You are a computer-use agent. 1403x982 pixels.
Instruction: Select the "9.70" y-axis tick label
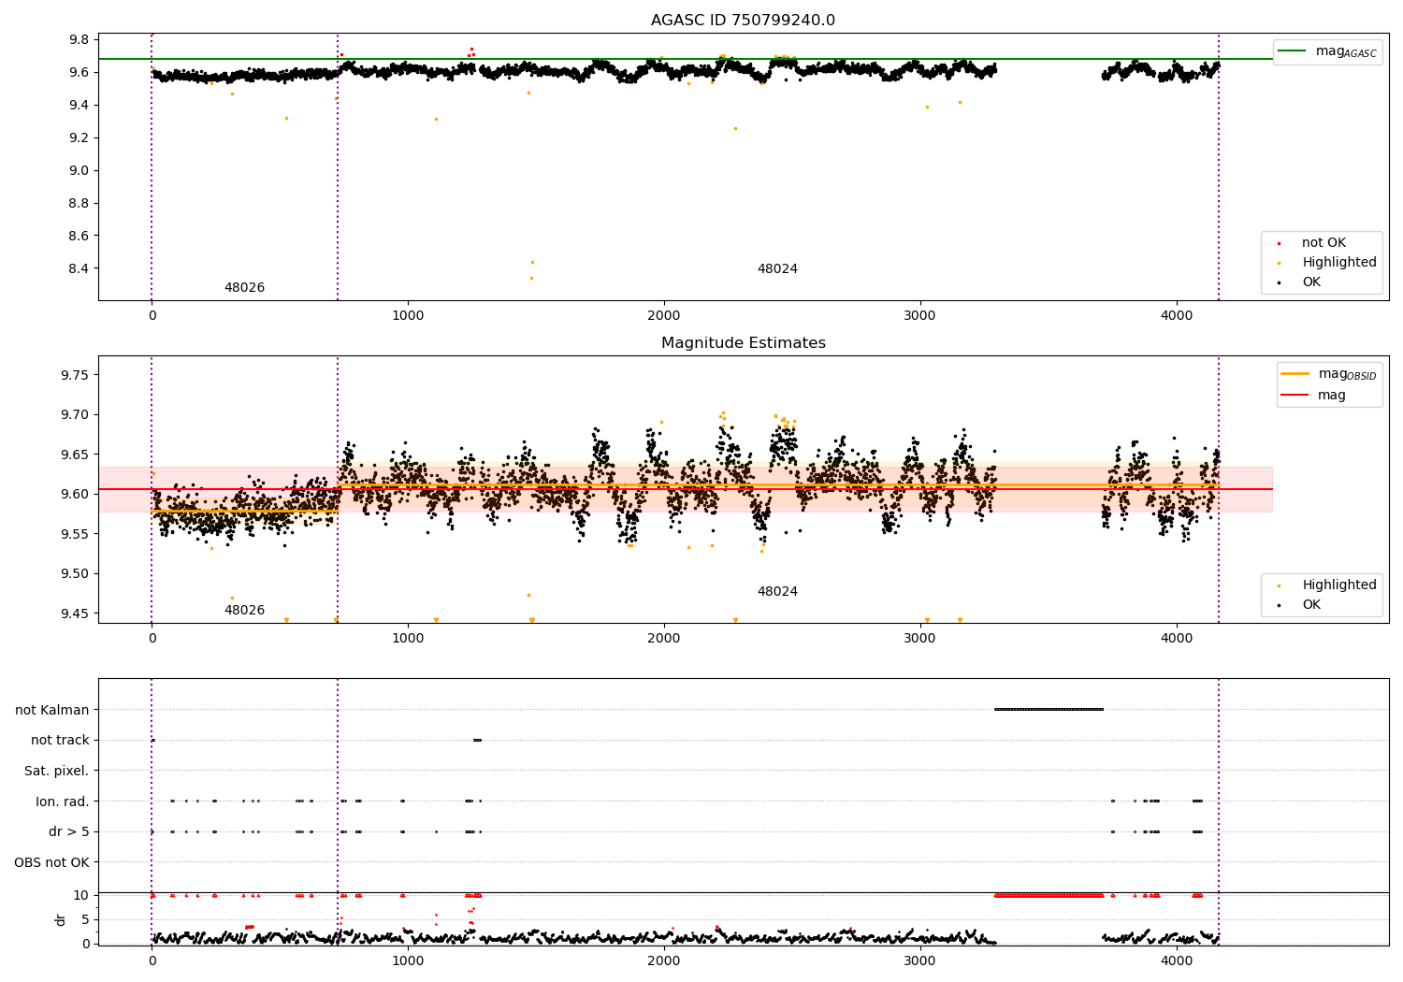coord(75,414)
